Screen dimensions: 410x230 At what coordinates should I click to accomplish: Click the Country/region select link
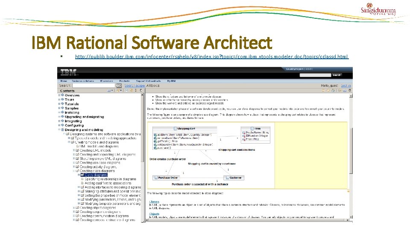[x=308, y=69]
